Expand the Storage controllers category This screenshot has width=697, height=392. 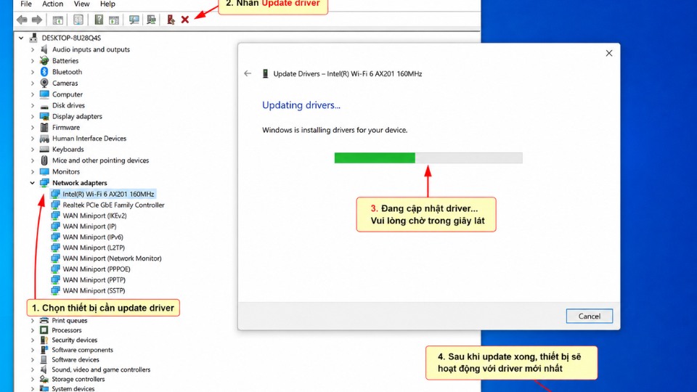click(x=33, y=379)
